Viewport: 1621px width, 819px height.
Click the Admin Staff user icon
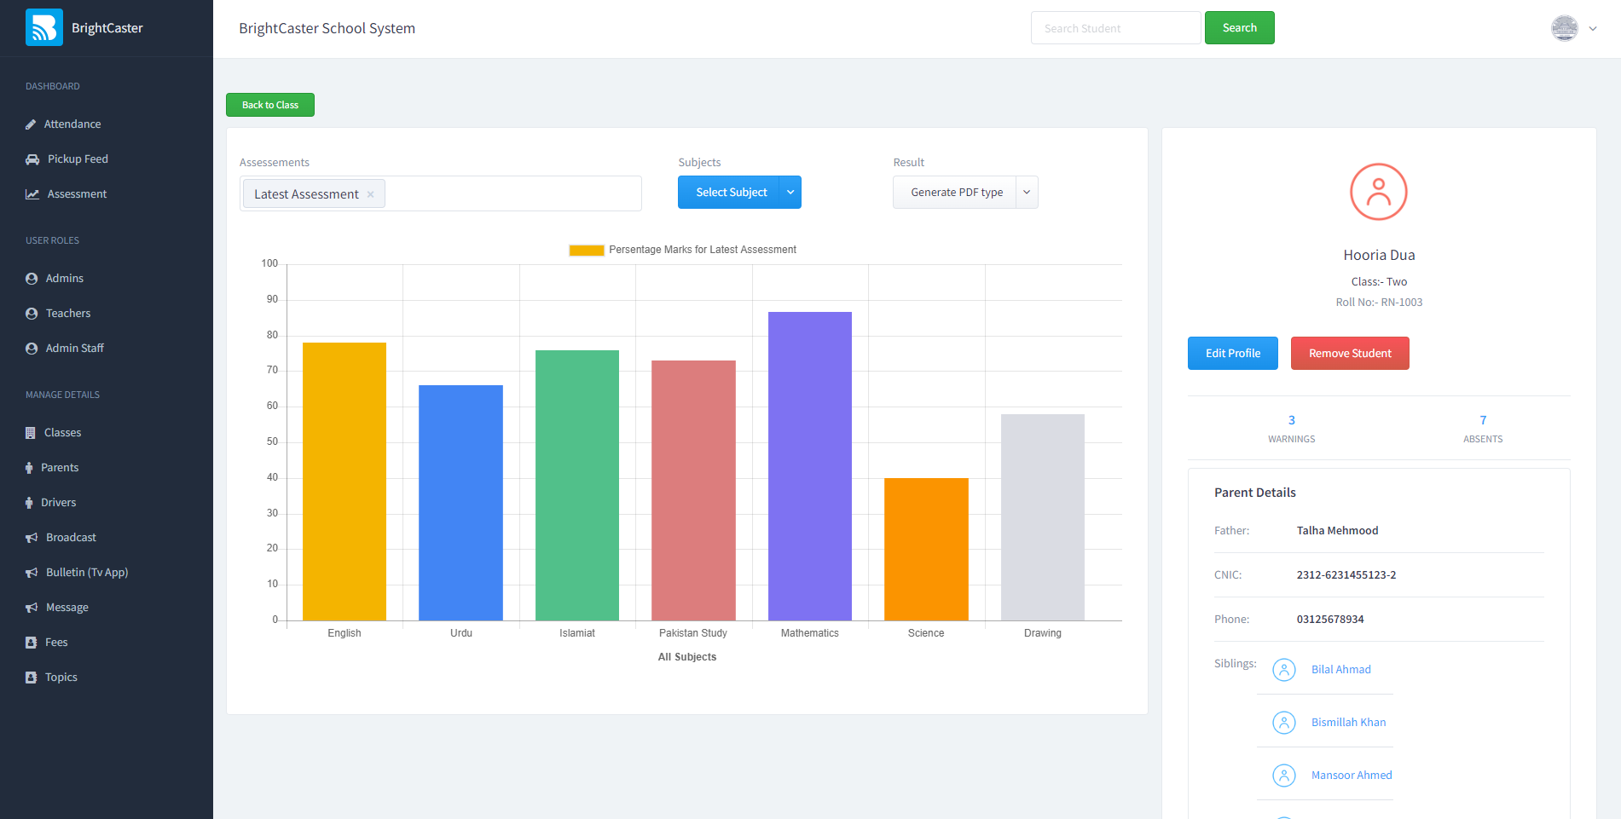(x=32, y=349)
